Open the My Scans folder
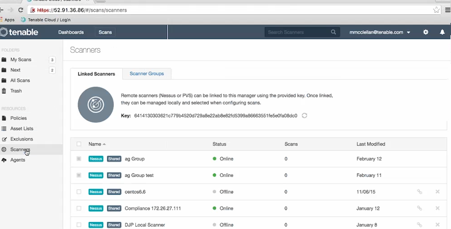This screenshot has height=229, width=451. tap(21, 60)
